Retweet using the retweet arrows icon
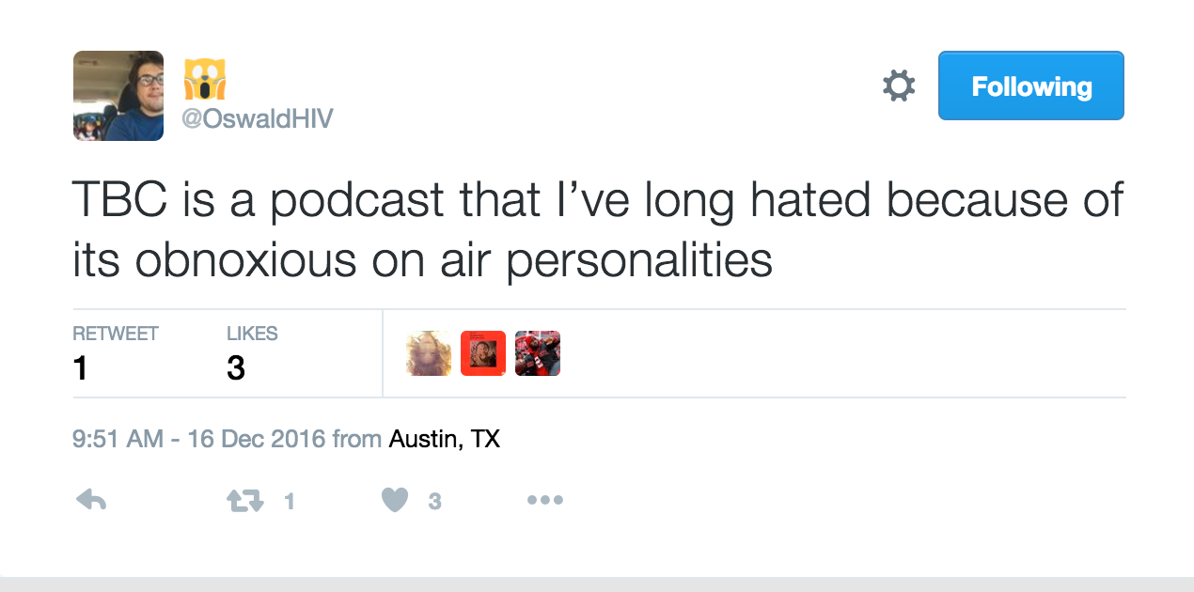The height and width of the screenshot is (592, 1194). pos(245,501)
